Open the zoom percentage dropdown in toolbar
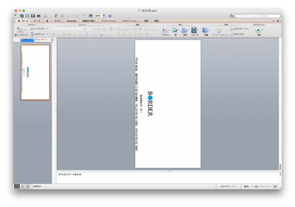 (x=104, y=16)
